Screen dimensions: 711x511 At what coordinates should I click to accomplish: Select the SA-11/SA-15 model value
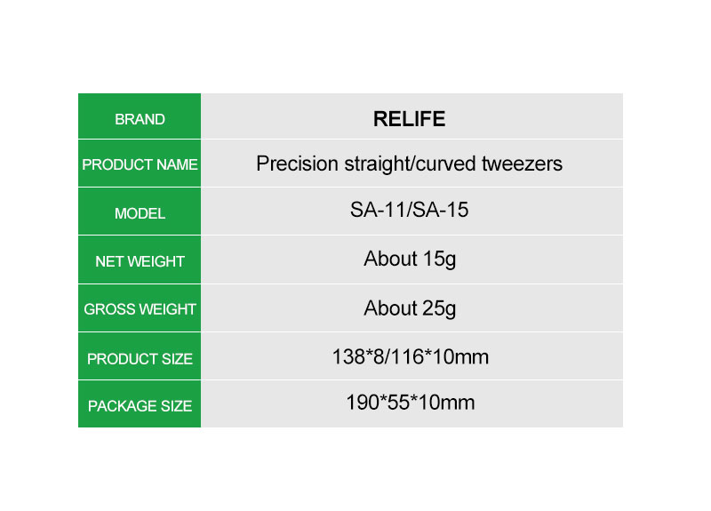tap(409, 210)
